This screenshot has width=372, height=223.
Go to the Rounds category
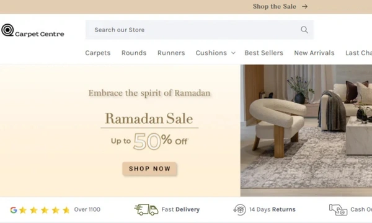(x=134, y=53)
